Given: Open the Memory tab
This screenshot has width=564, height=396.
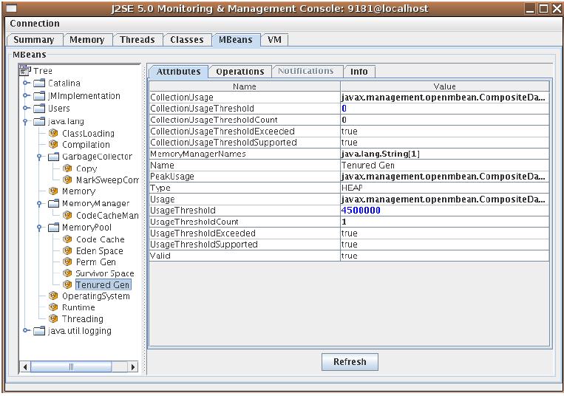Looking at the screenshot, I should tap(86, 40).
